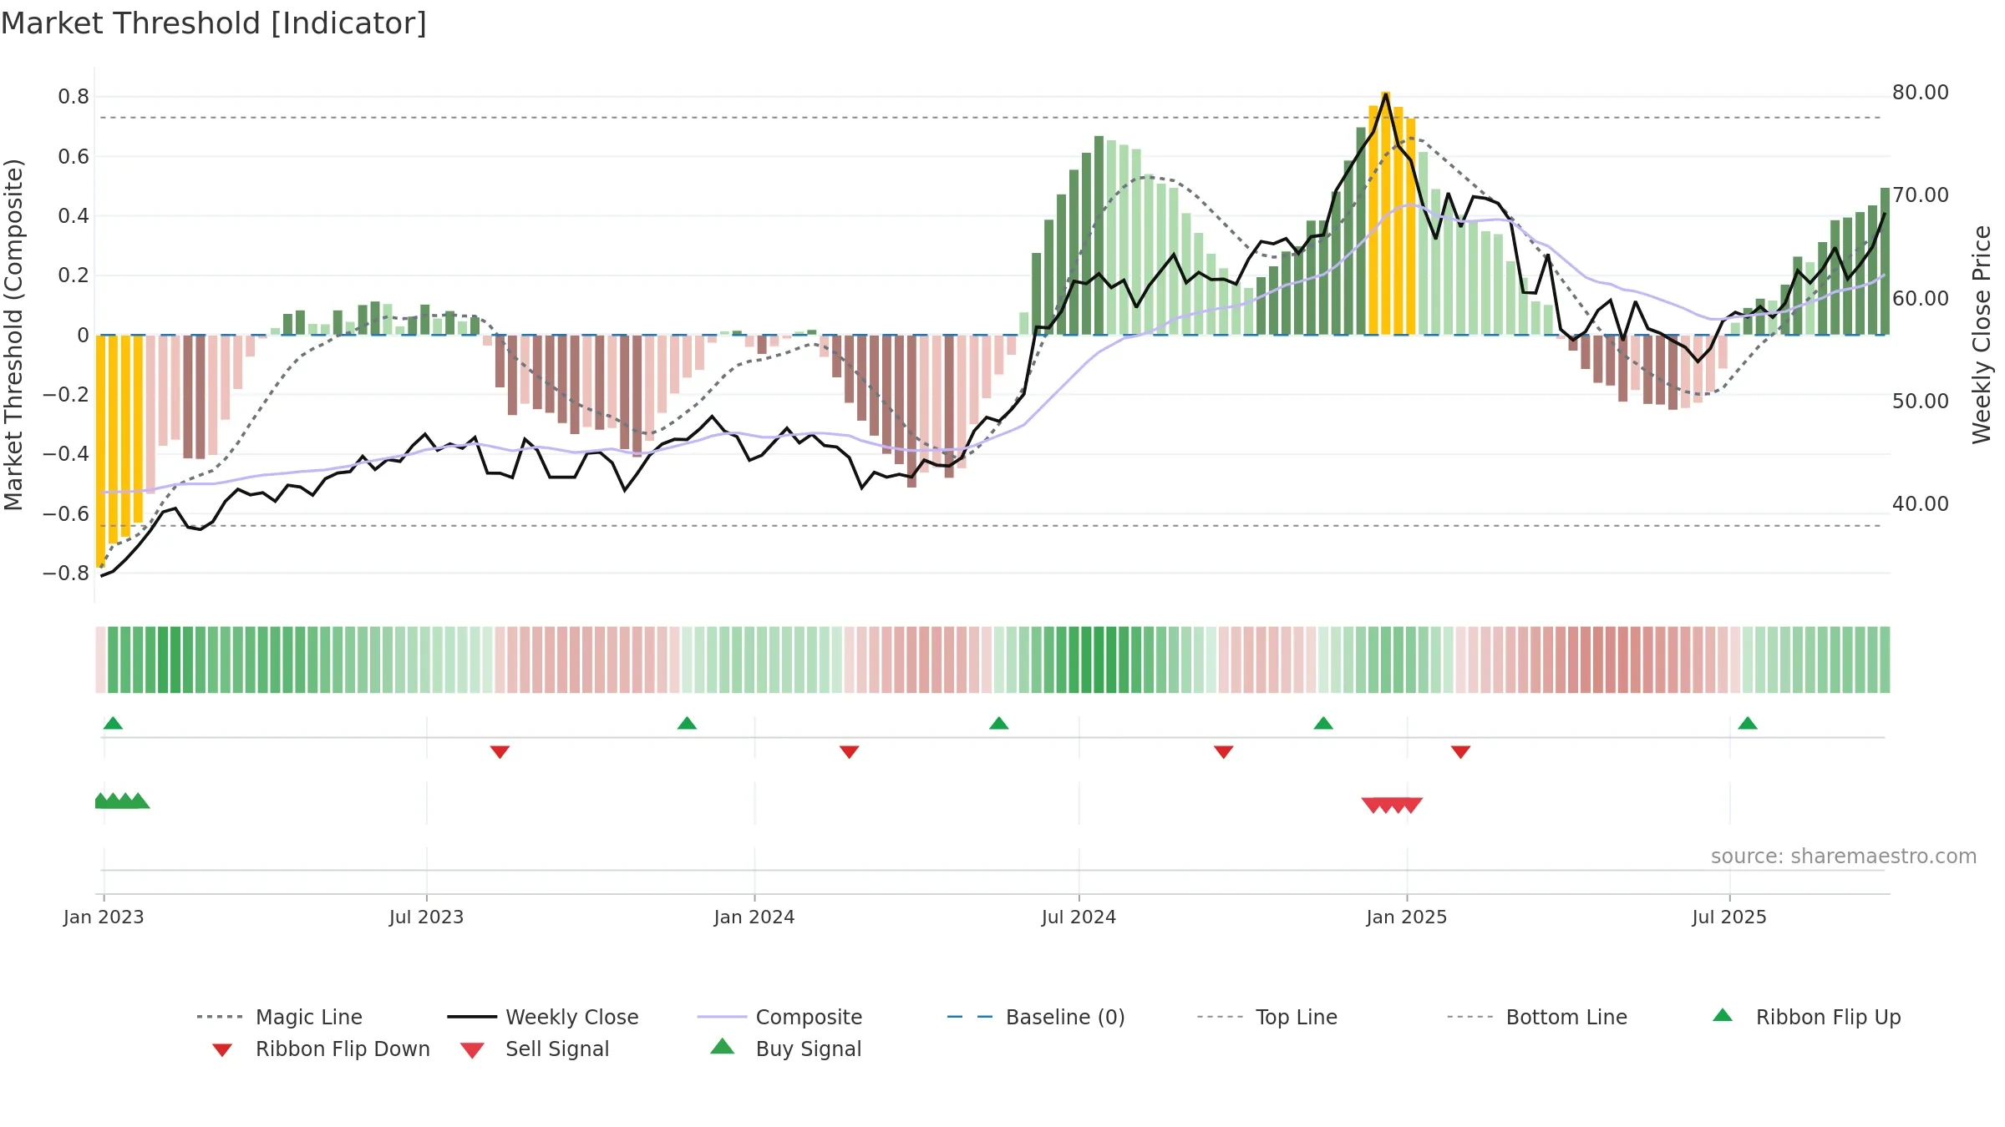This screenshot has height=1127, width=2005.
Task: Click the Jul 2024 x-axis label
Action: [1079, 917]
